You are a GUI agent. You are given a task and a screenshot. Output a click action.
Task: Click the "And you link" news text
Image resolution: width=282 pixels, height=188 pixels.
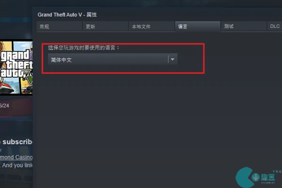16,165
